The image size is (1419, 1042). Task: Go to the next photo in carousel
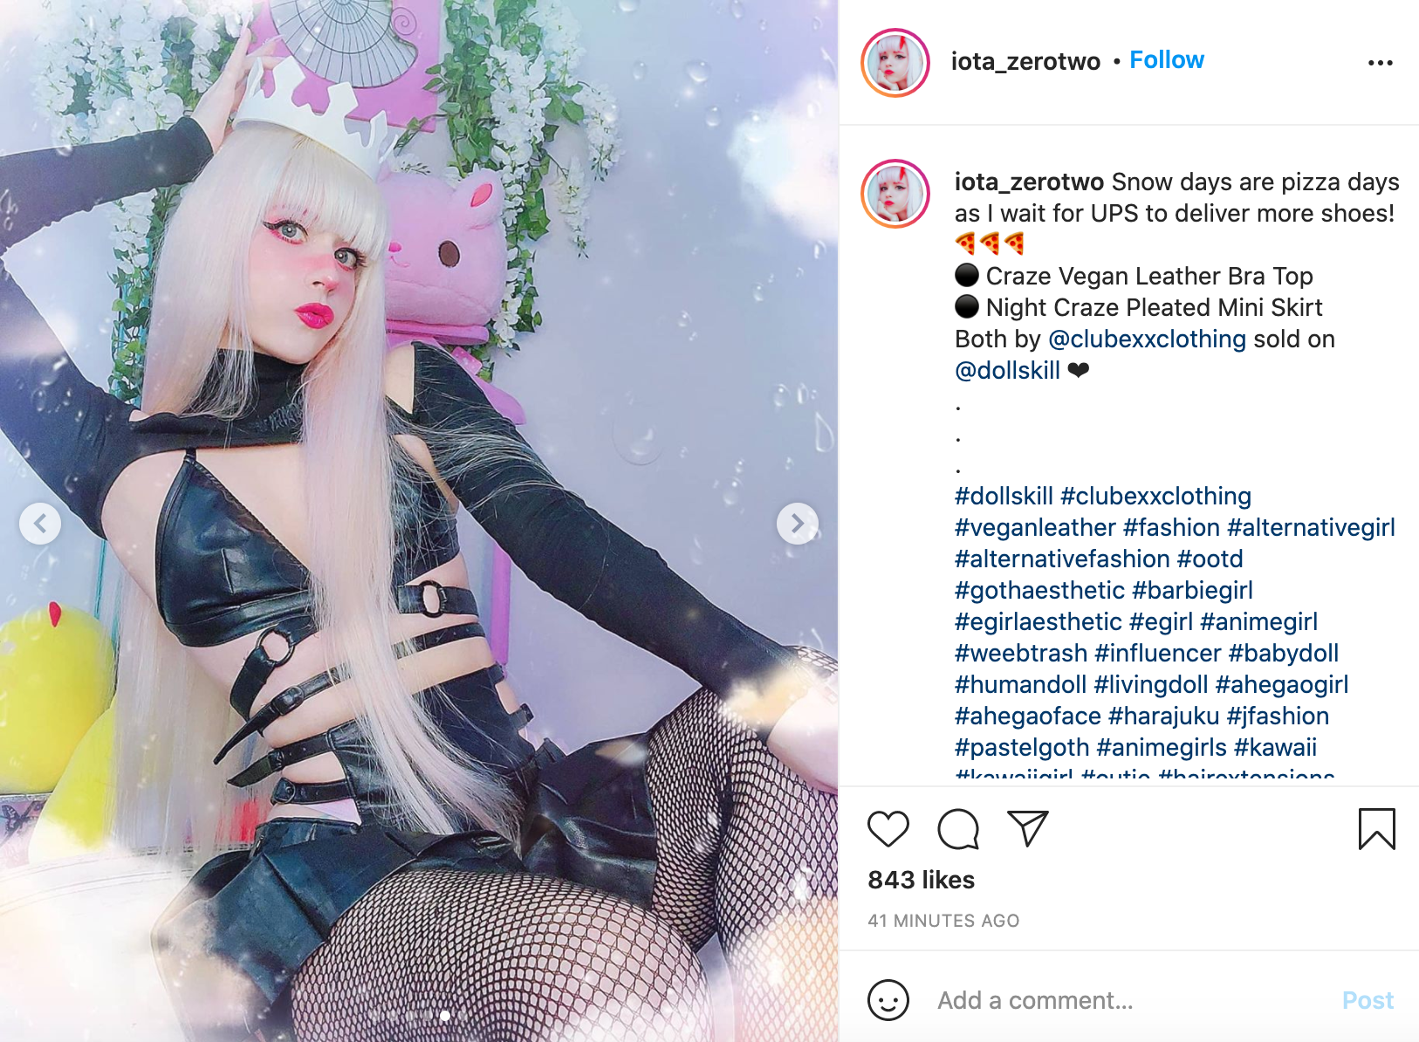[797, 524]
